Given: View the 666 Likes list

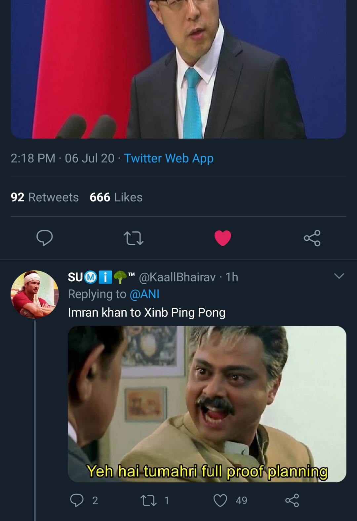Looking at the screenshot, I should tap(116, 197).
